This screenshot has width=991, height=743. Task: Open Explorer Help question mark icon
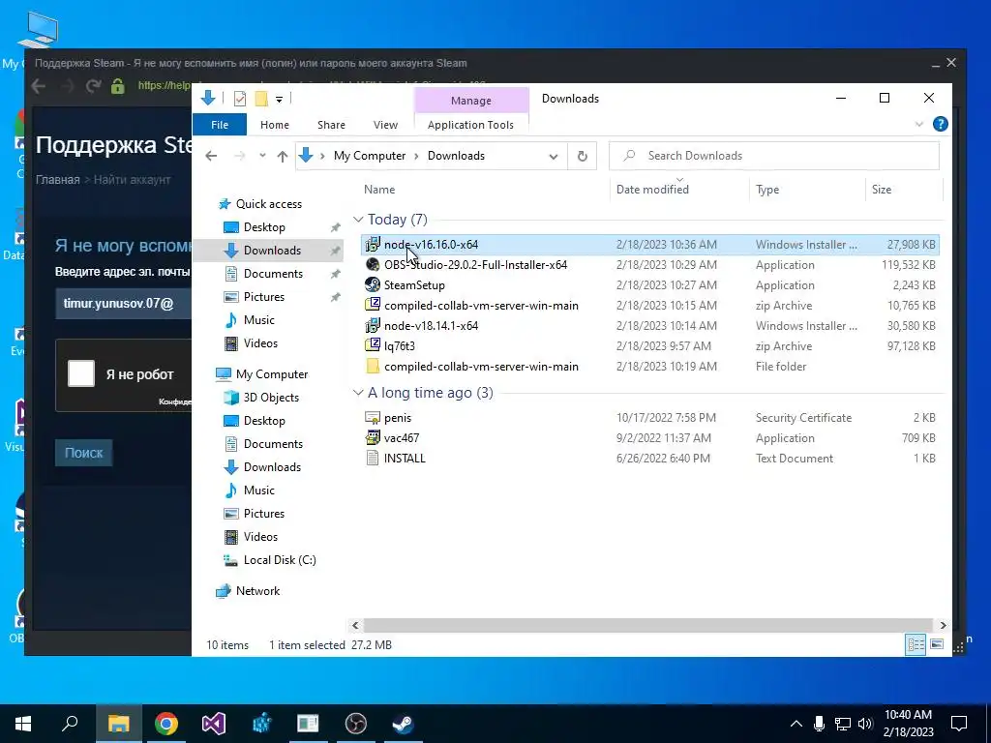(x=940, y=125)
